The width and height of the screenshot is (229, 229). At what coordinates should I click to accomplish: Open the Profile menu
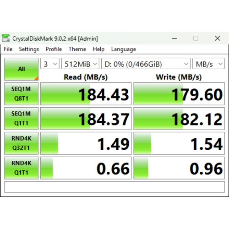tap(54, 49)
